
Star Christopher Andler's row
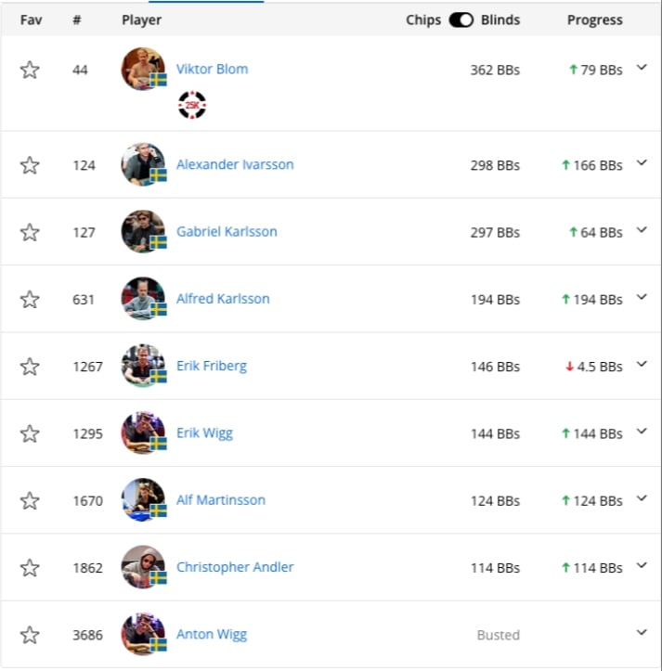click(x=30, y=568)
